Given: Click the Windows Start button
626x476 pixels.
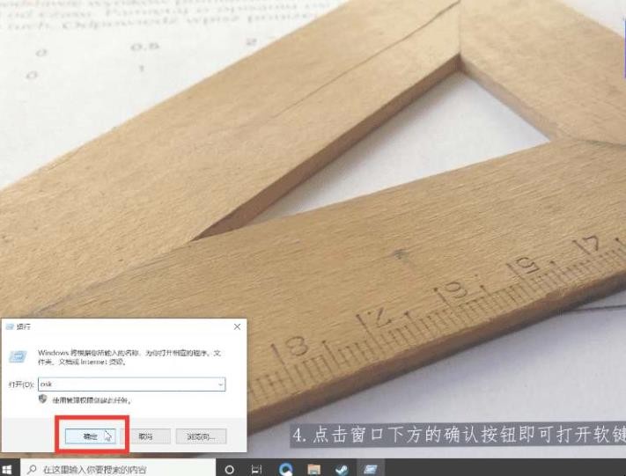Looking at the screenshot, I should coord(8,469).
